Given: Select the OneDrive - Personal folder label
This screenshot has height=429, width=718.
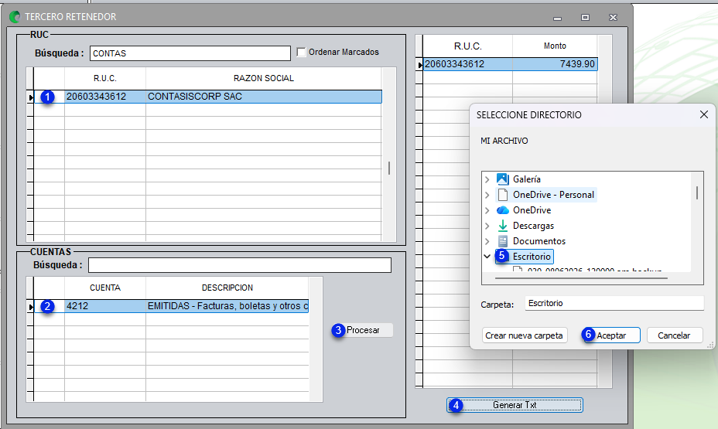Looking at the screenshot, I should pyautogui.click(x=553, y=195).
